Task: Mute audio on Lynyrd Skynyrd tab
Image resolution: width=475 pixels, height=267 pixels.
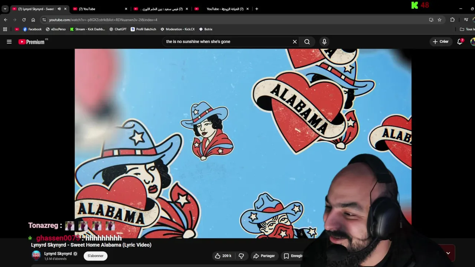Action: click(x=59, y=9)
